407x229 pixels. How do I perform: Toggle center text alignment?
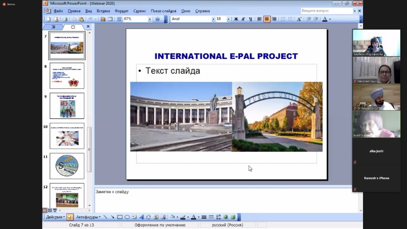267,19
